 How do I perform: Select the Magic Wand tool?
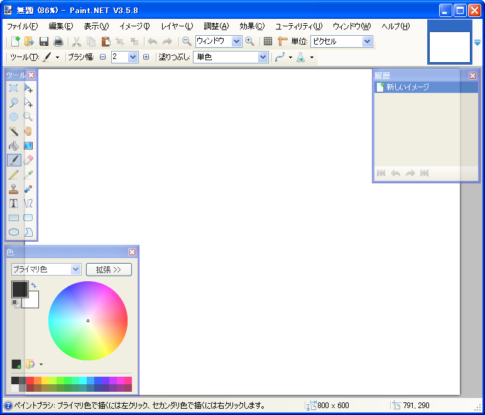(x=14, y=131)
